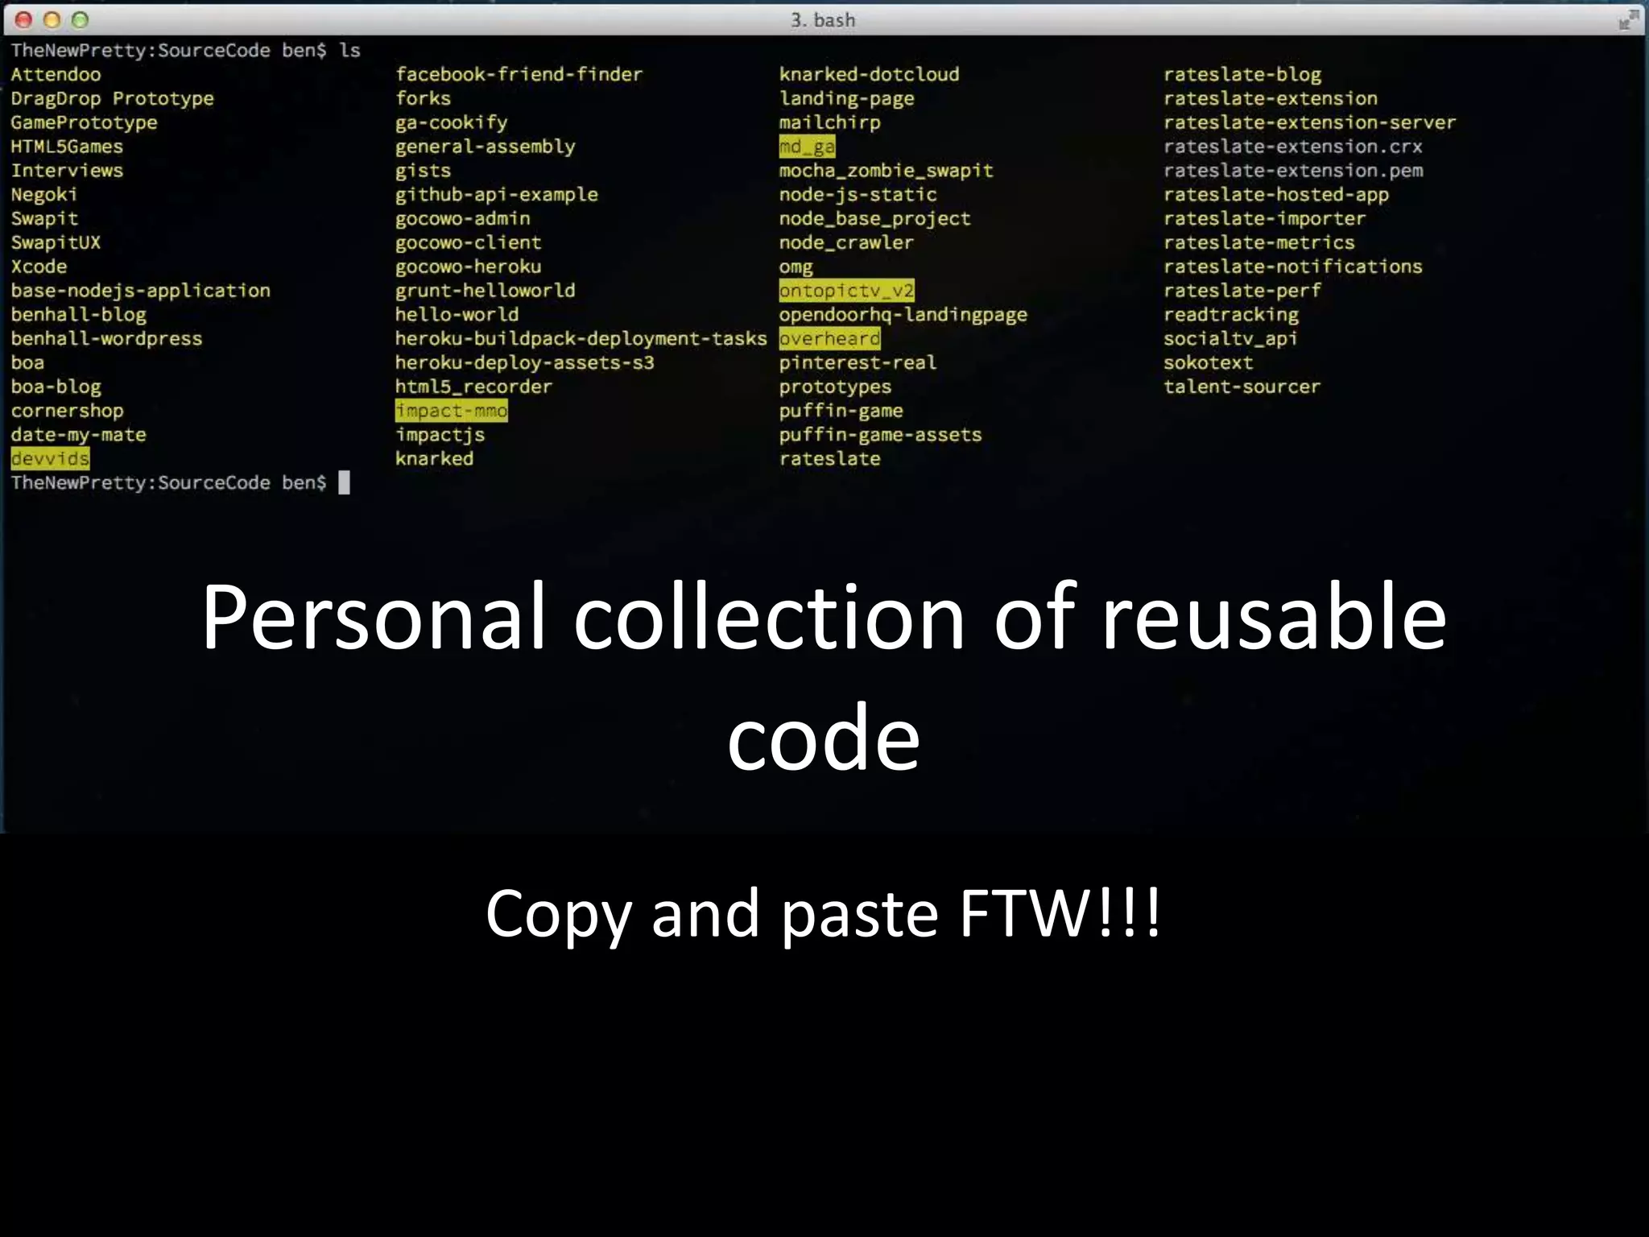1649x1237 pixels.
Task: Click the 'mocha_zombie_swapit' entry
Action: click(x=886, y=171)
